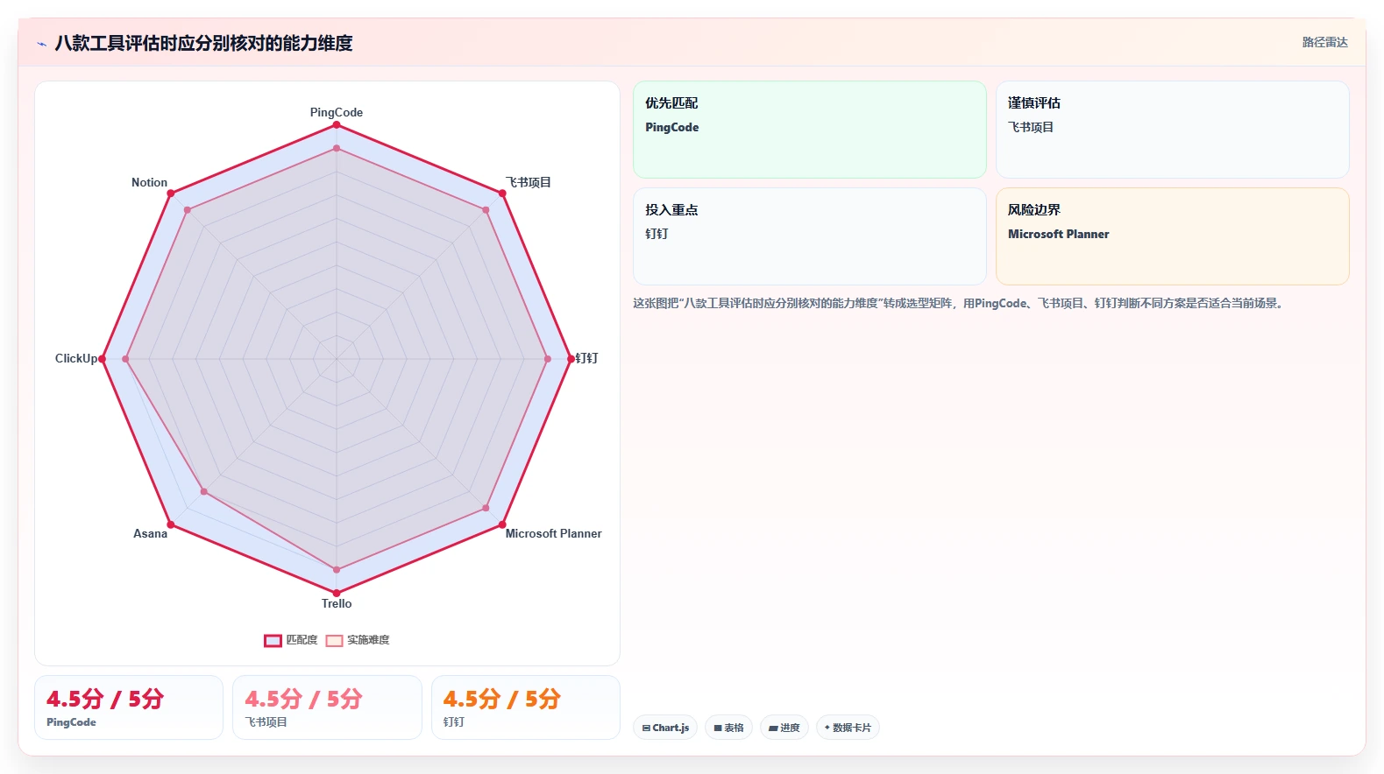This screenshot has width=1384, height=774.
Task: Open the 钉钉 4.5分 score card
Action: [x=526, y=707]
